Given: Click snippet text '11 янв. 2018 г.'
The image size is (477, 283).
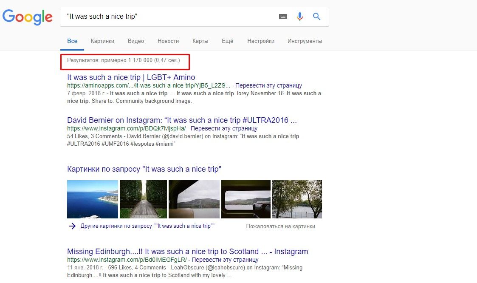Looking at the screenshot, I should click(x=85, y=268).
